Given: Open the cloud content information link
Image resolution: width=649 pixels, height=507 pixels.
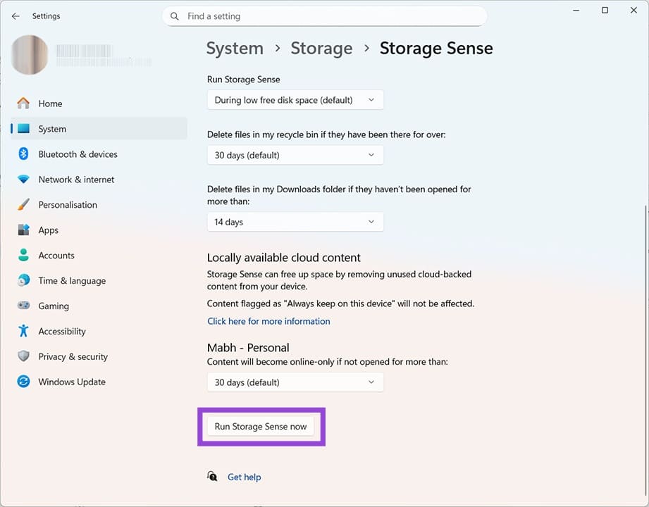Looking at the screenshot, I should tap(268, 321).
